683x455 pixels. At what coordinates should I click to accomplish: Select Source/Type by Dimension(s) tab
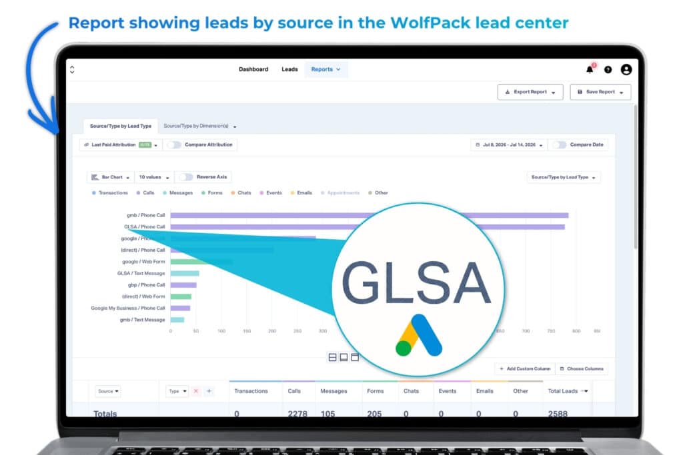coord(200,126)
